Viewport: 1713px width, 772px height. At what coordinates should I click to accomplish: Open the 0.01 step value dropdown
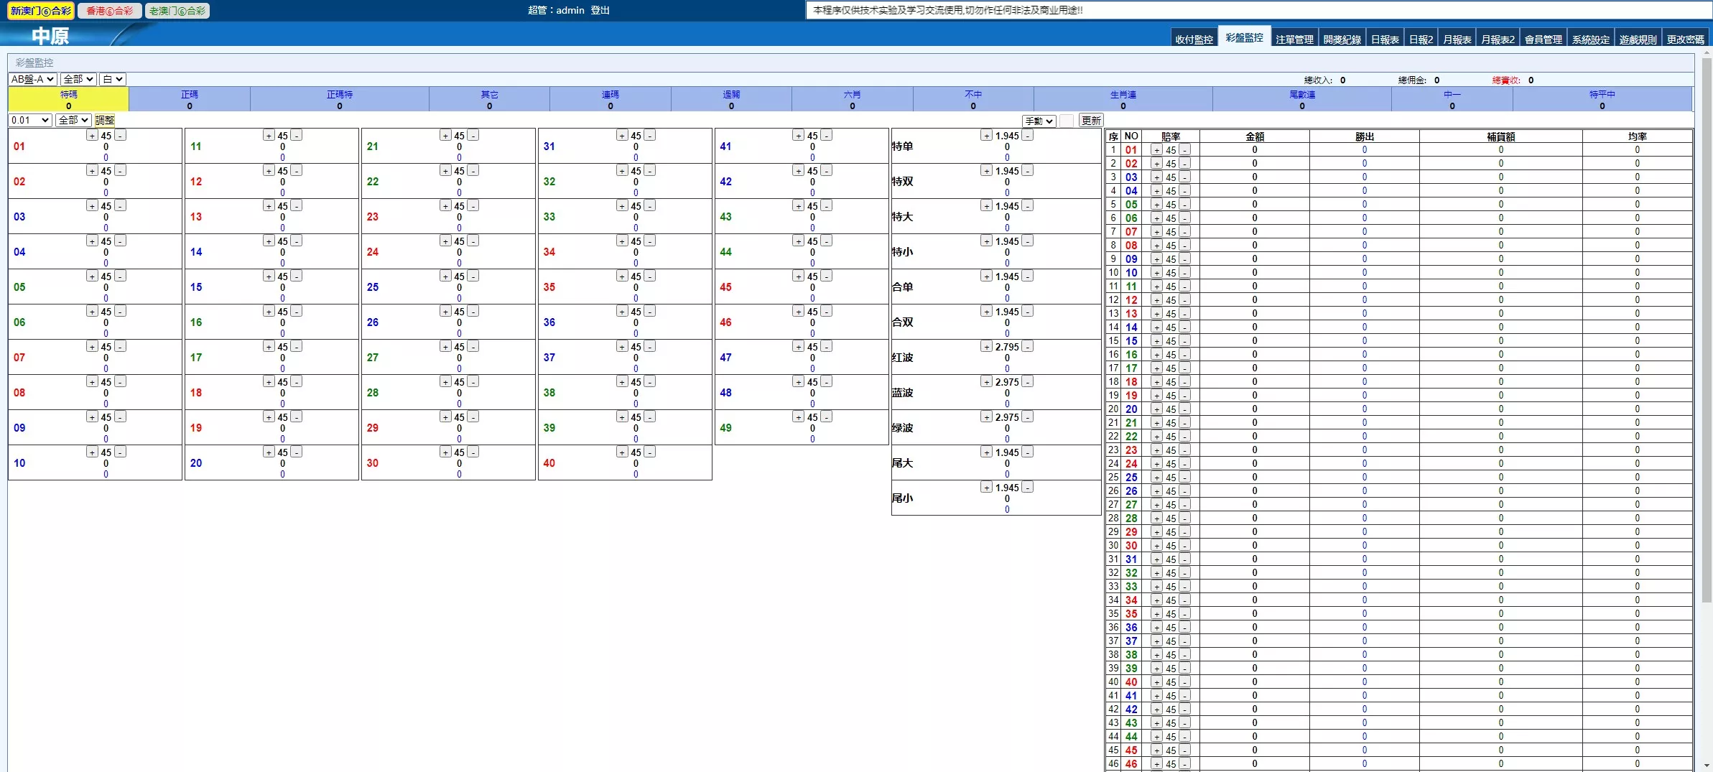pyautogui.click(x=30, y=120)
